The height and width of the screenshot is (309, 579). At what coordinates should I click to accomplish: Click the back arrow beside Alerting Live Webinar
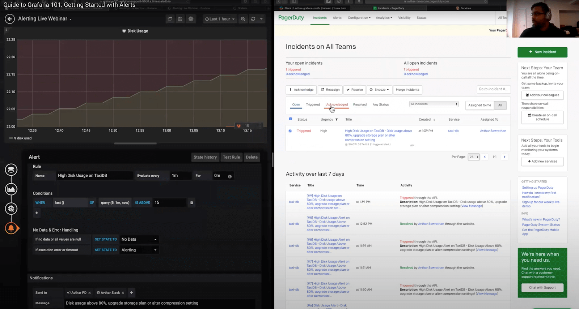click(x=10, y=19)
